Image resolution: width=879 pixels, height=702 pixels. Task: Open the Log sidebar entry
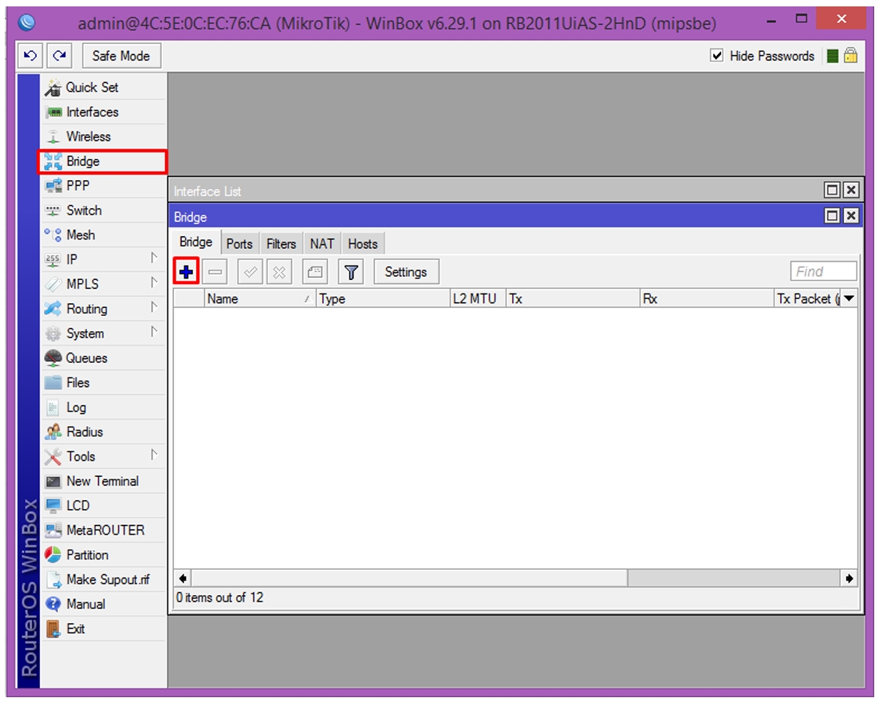104,407
